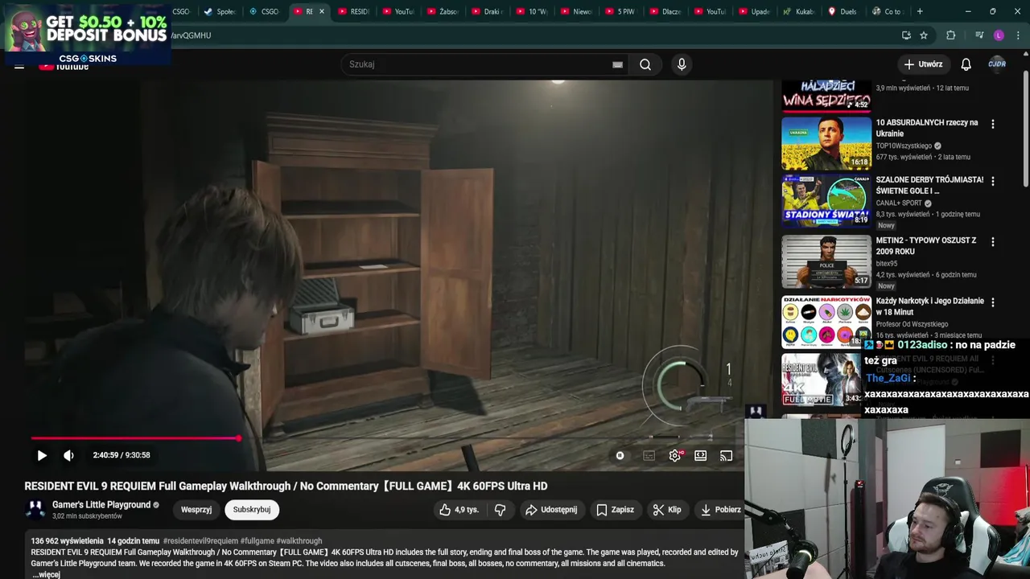Open Każdy Narkotyk i Jego Działanie thumbnail
The width and height of the screenshot is (1030, 579).
point(826,322)
